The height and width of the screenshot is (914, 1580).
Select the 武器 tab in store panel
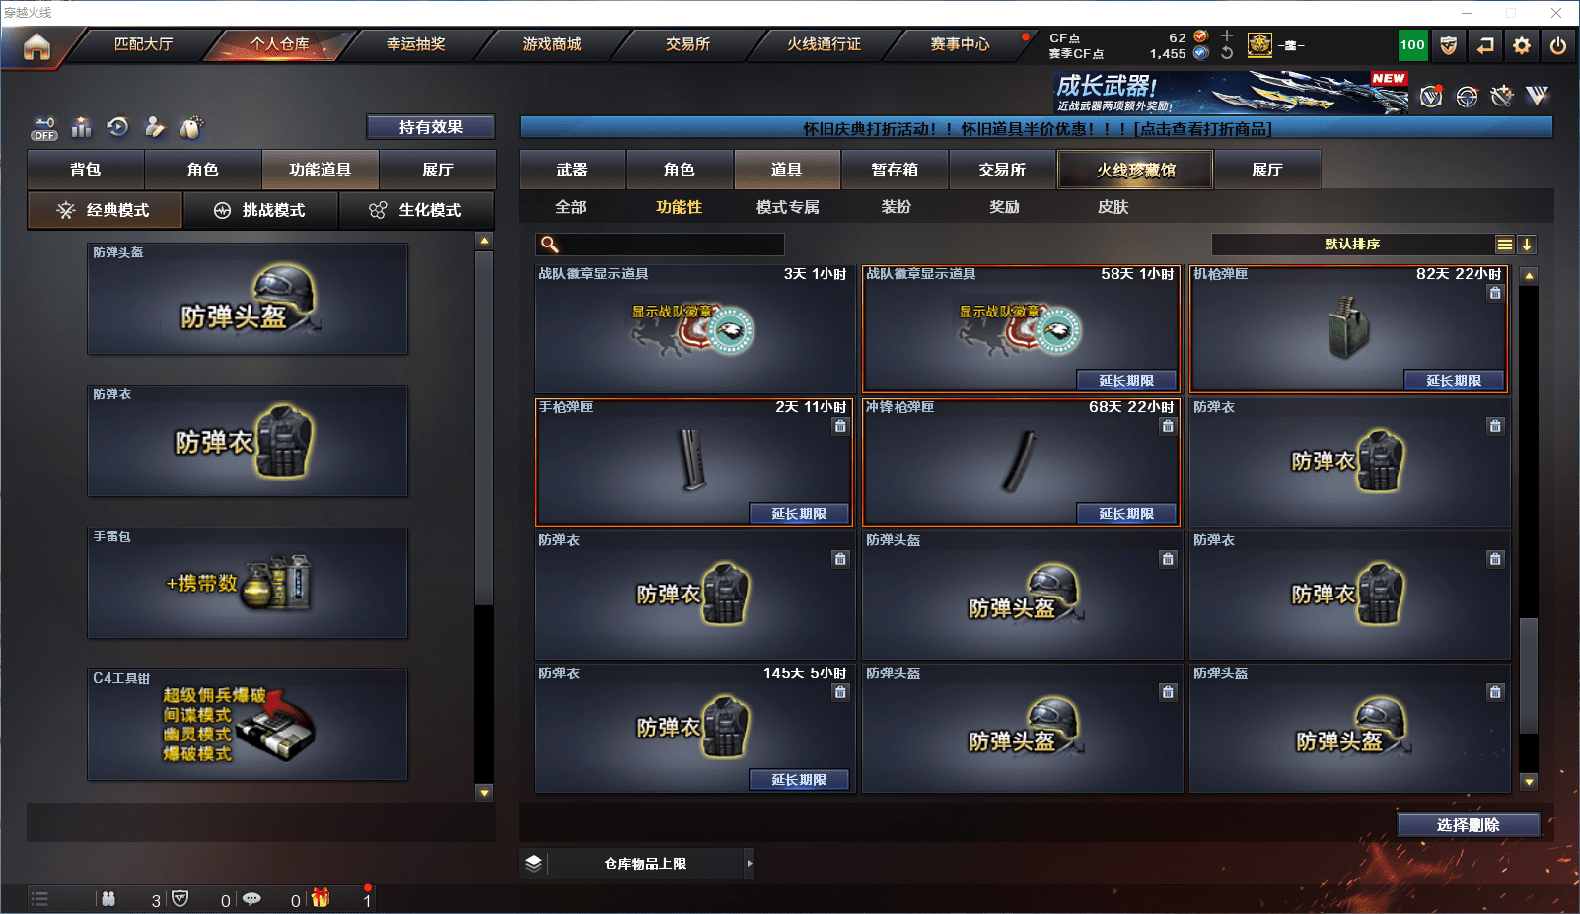tap(572, 170)
